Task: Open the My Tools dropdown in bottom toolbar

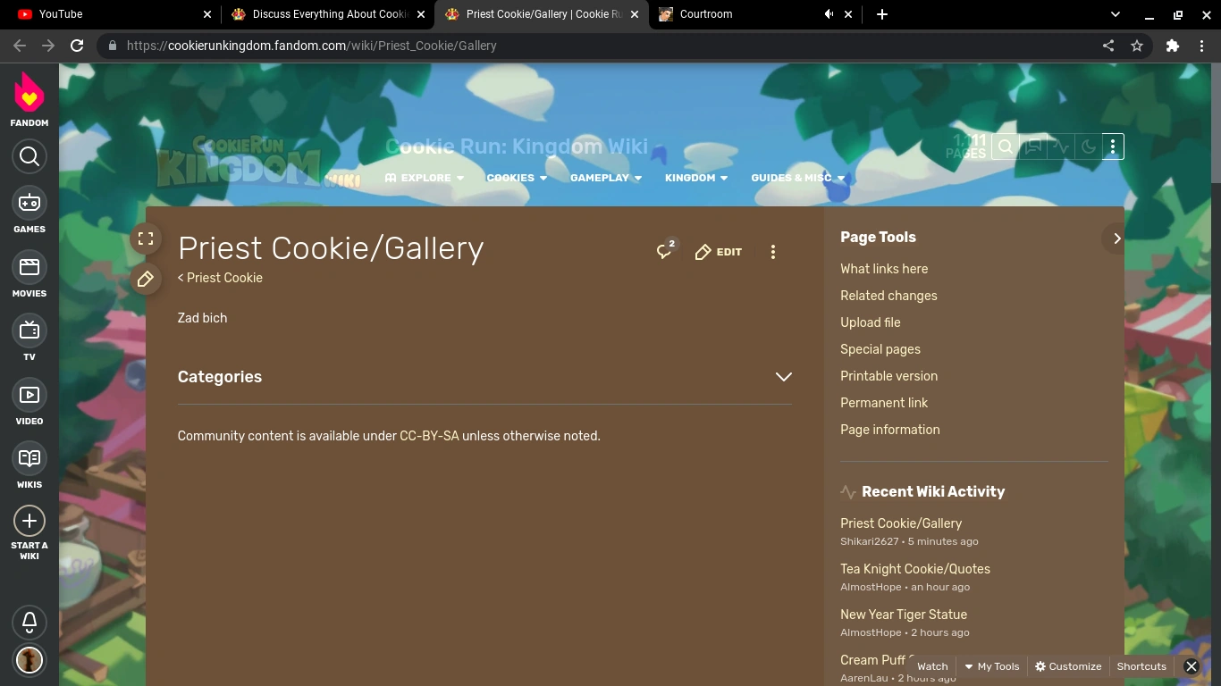Action: (x=991, y=666)
